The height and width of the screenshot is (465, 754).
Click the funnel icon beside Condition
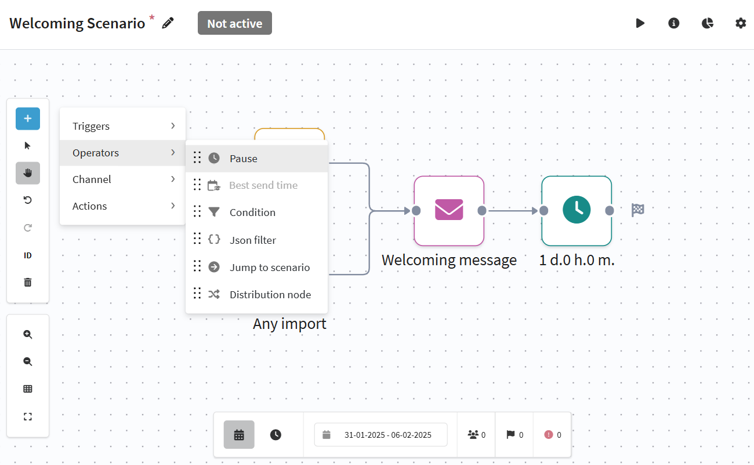pyautogui.click(x=214, y=212)
